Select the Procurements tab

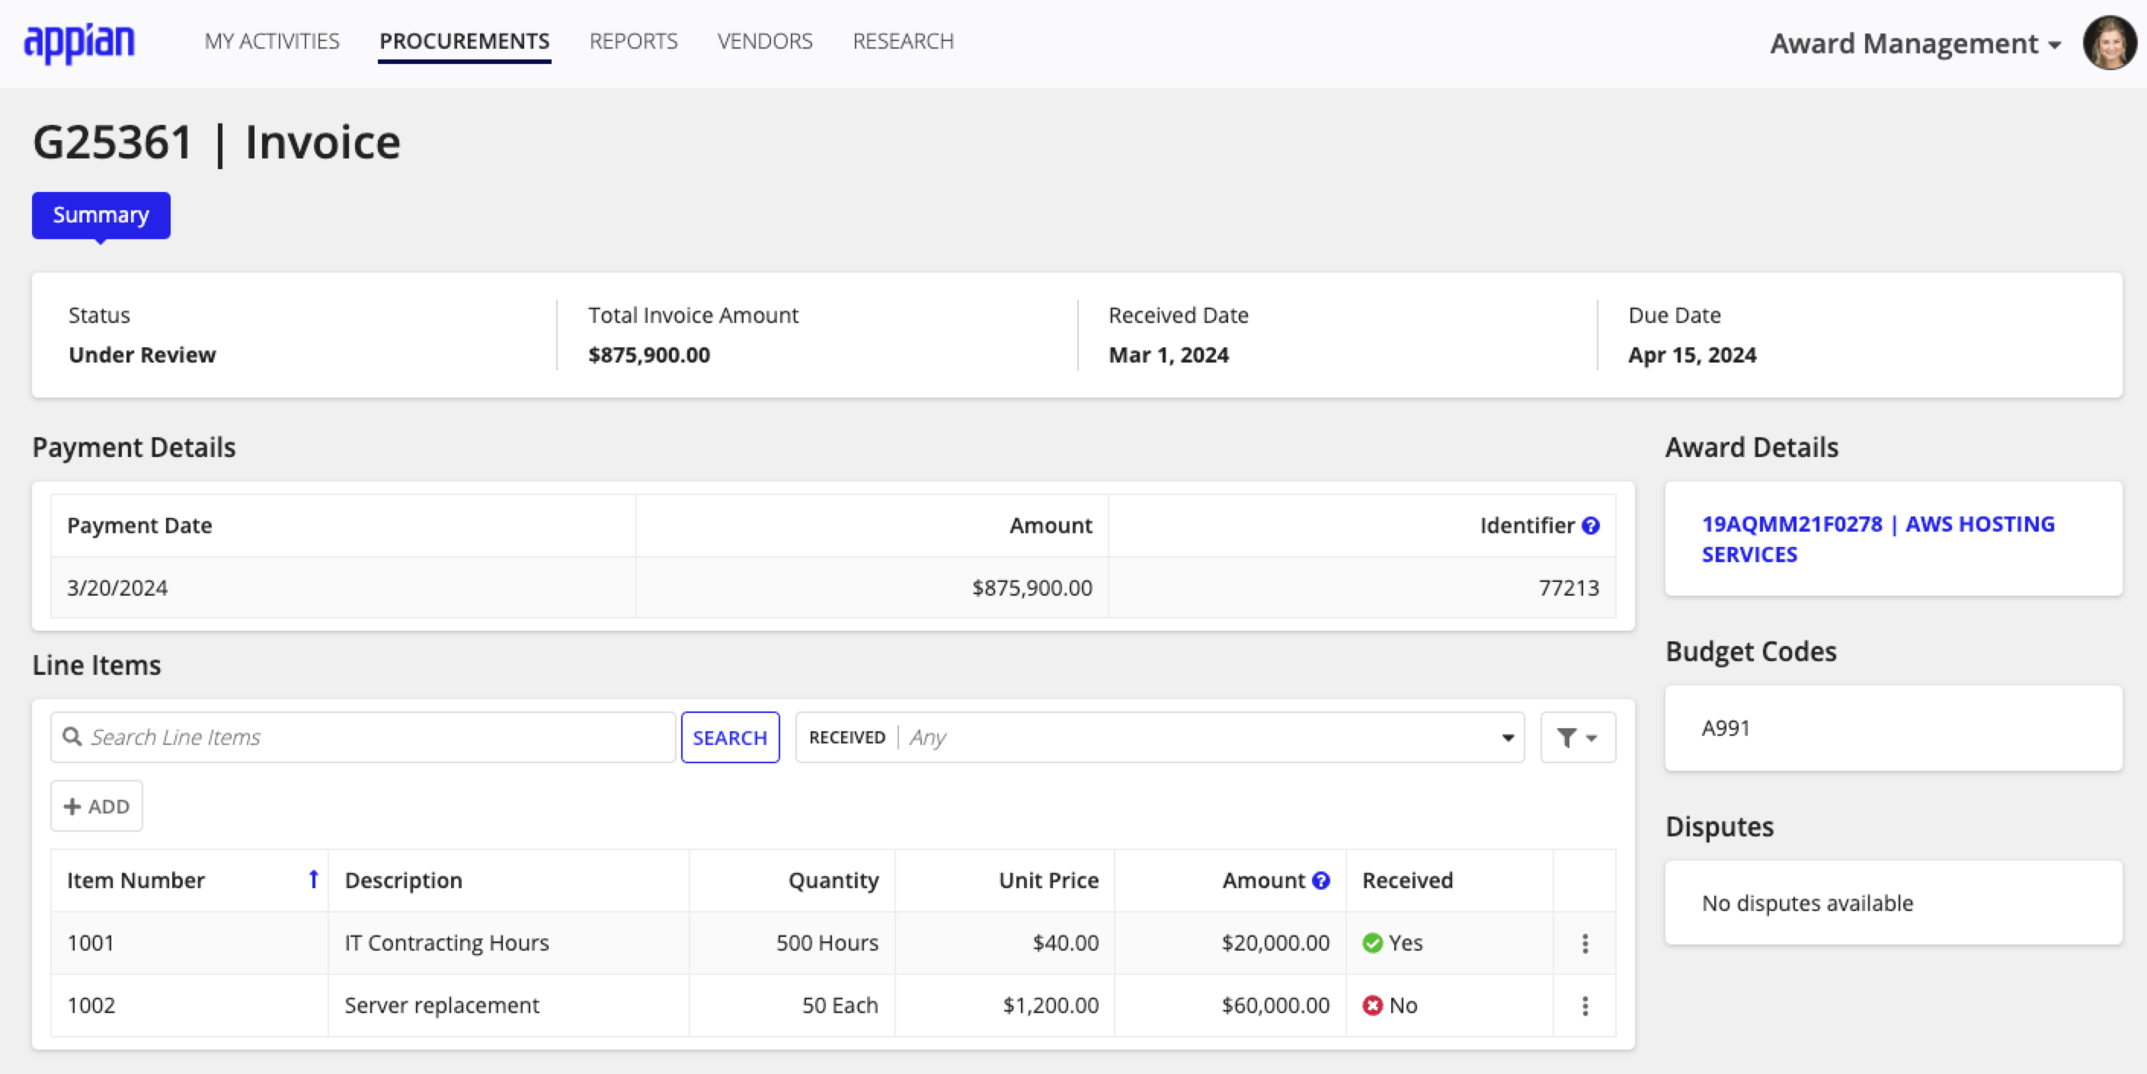tap(464, 42)
